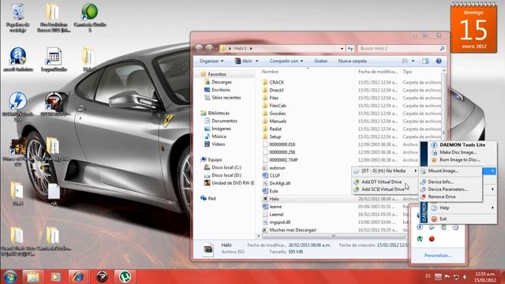Open the Organizar dropdown menu
The height and width of the screenshot is (284, 505).
(211, 61)
